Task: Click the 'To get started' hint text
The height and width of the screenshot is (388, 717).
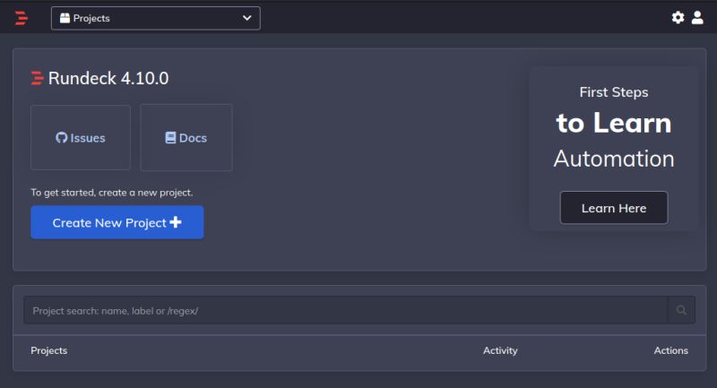Action: [111, 193]
